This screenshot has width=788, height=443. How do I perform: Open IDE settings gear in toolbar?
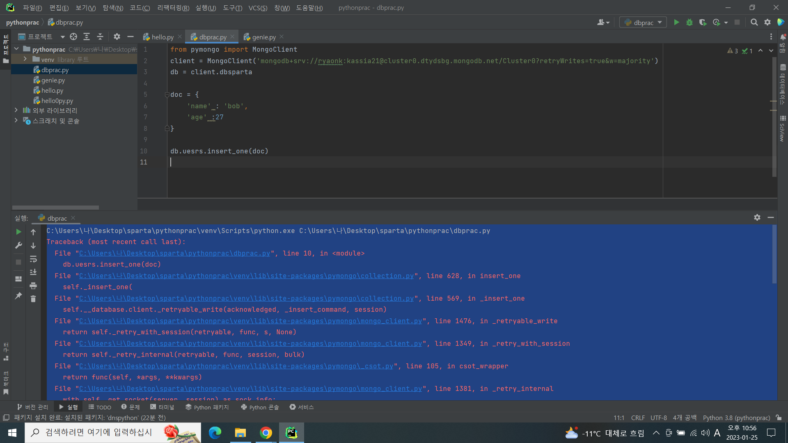pos(767,23)
